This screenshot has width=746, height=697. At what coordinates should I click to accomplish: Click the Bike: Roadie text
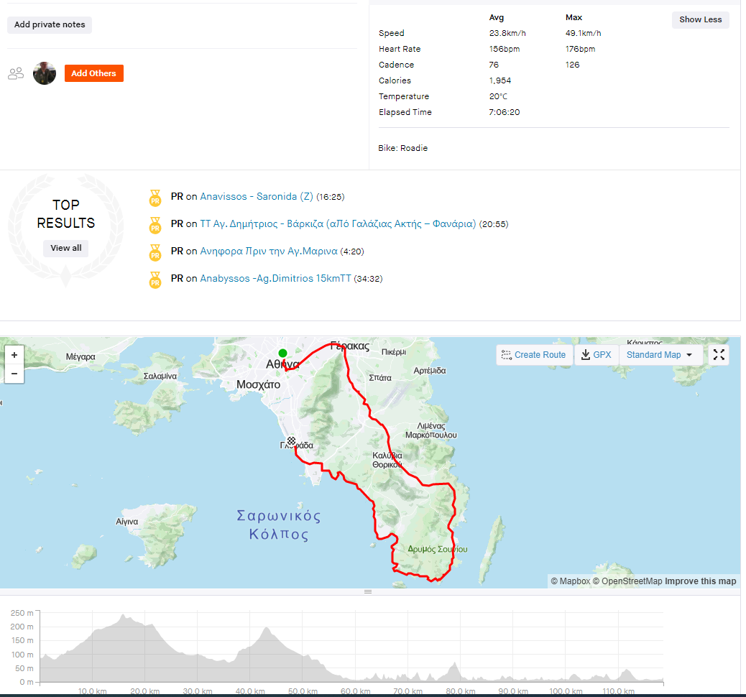point(403,148)
